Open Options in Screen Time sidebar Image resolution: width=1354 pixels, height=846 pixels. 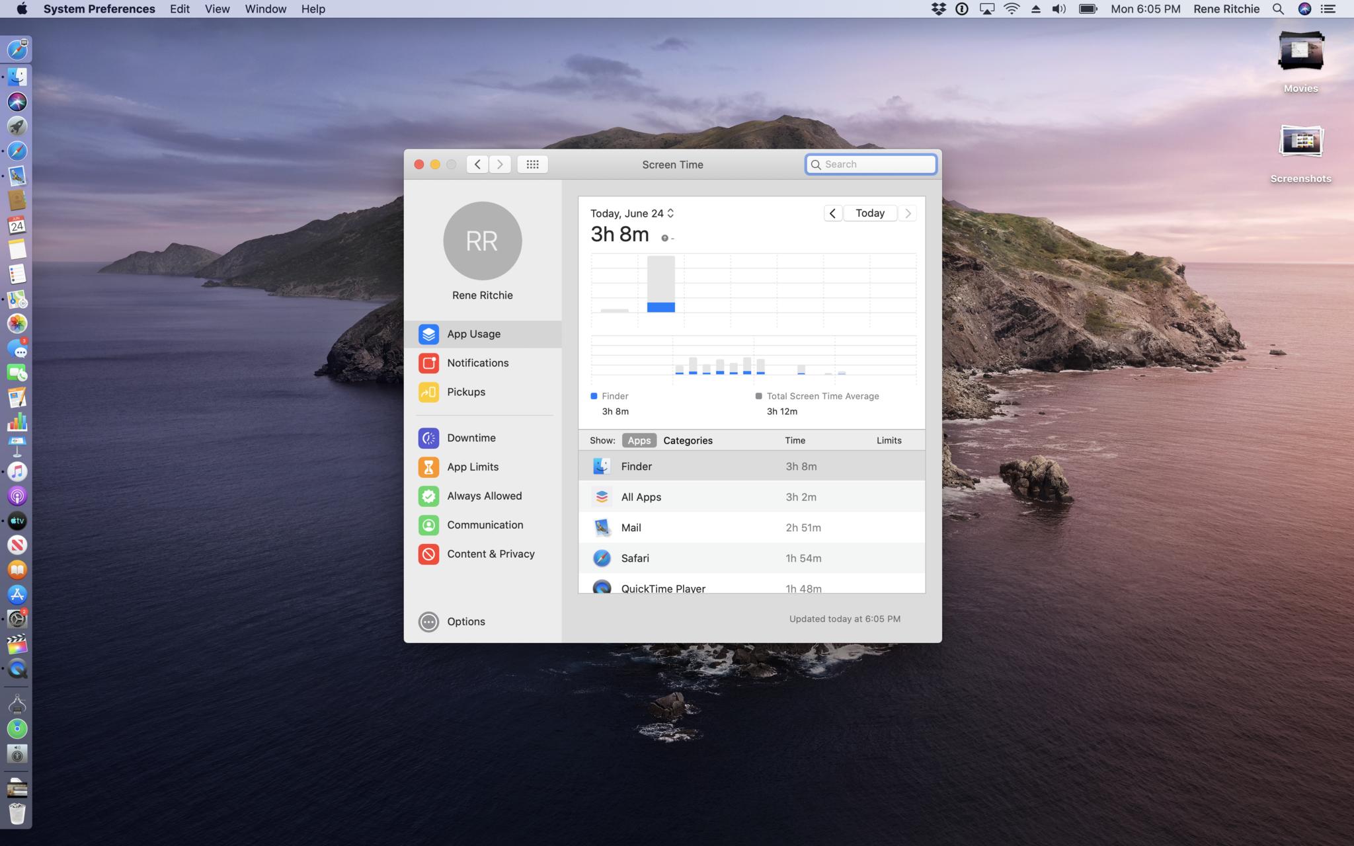point(466,621)
